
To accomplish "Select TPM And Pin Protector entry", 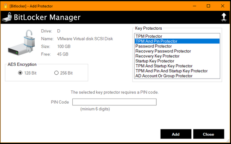I will 177,41.
